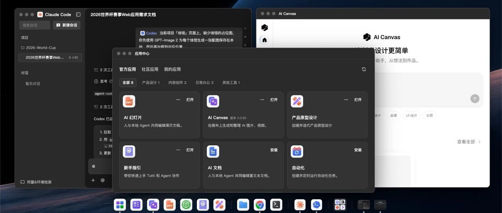This screenshot has height=213, width=502.
Task: Click the 新建会话 button in Claude Code
Action: click(67, 25)
